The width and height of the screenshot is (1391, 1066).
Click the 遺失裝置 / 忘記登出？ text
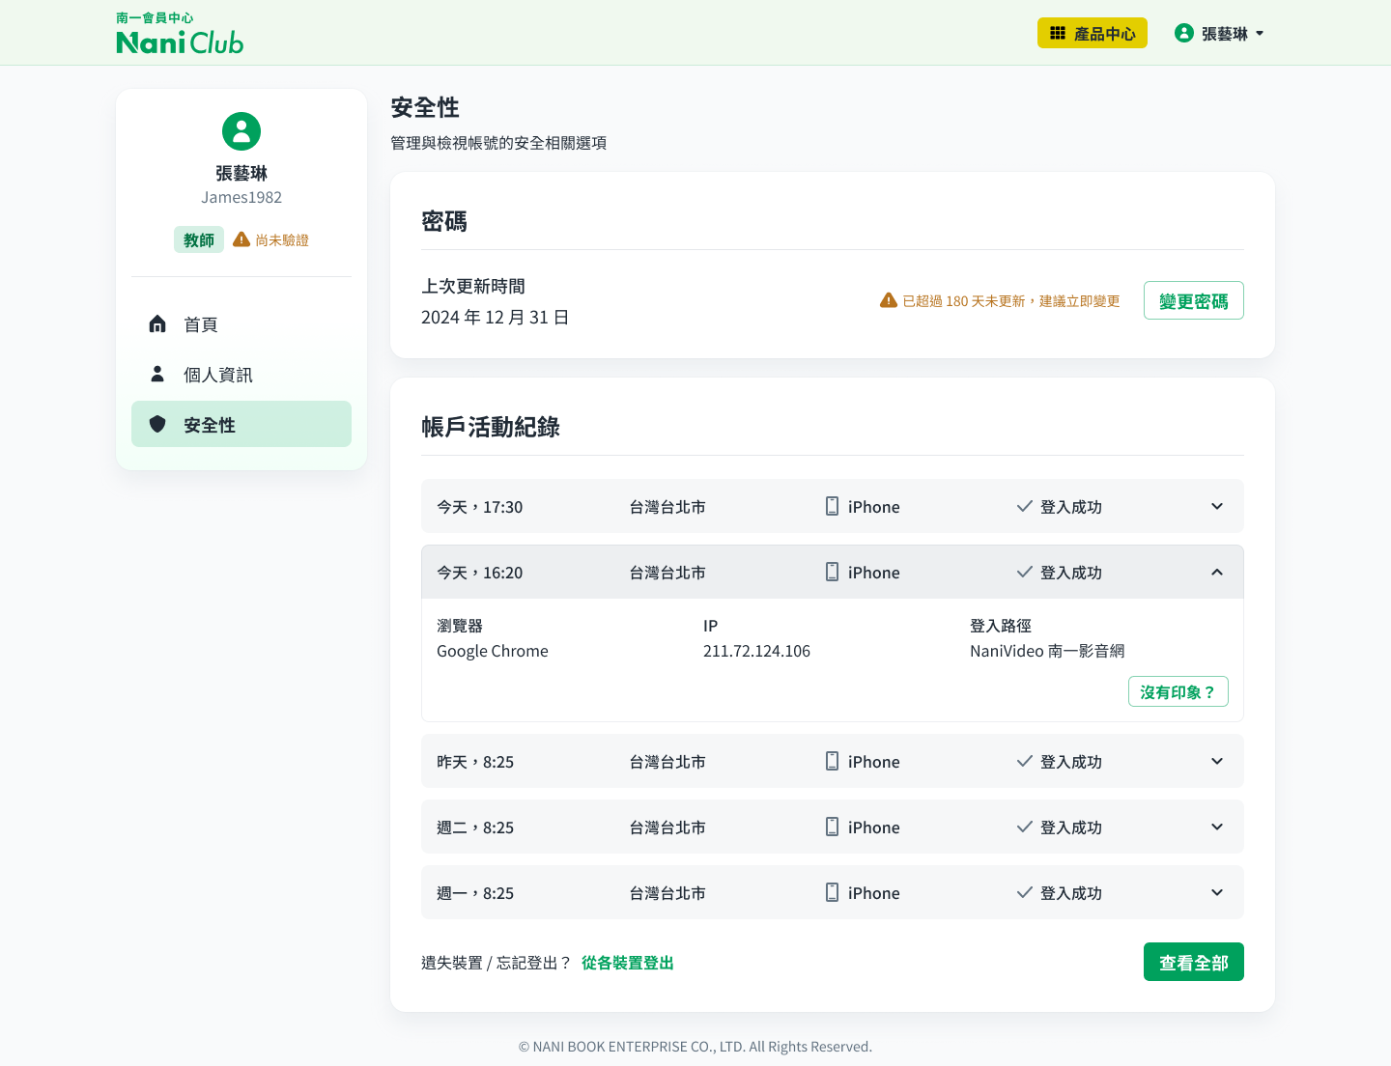pyautogui.click(x=497, y=963)
